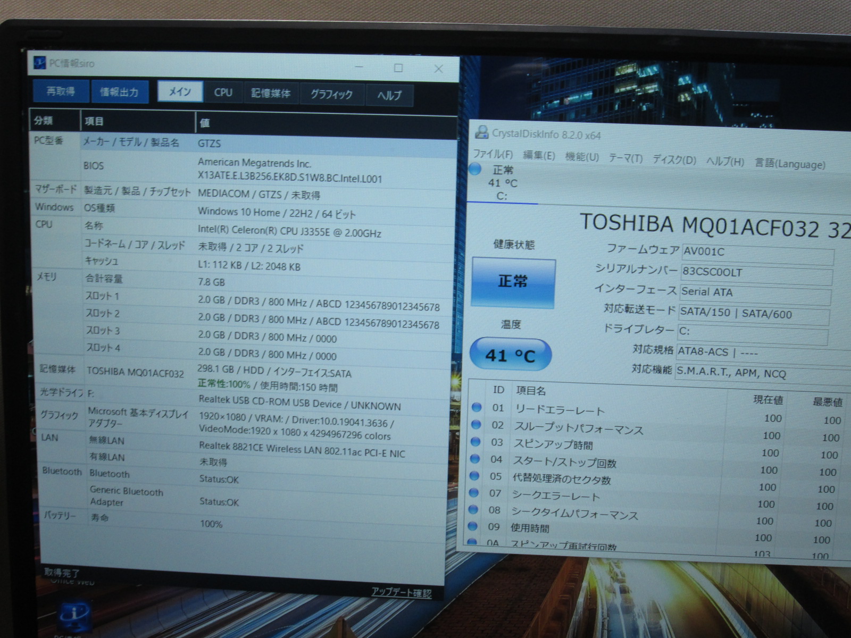Click the 正常性:100% storage health text
851x638 pixels.
224,384
